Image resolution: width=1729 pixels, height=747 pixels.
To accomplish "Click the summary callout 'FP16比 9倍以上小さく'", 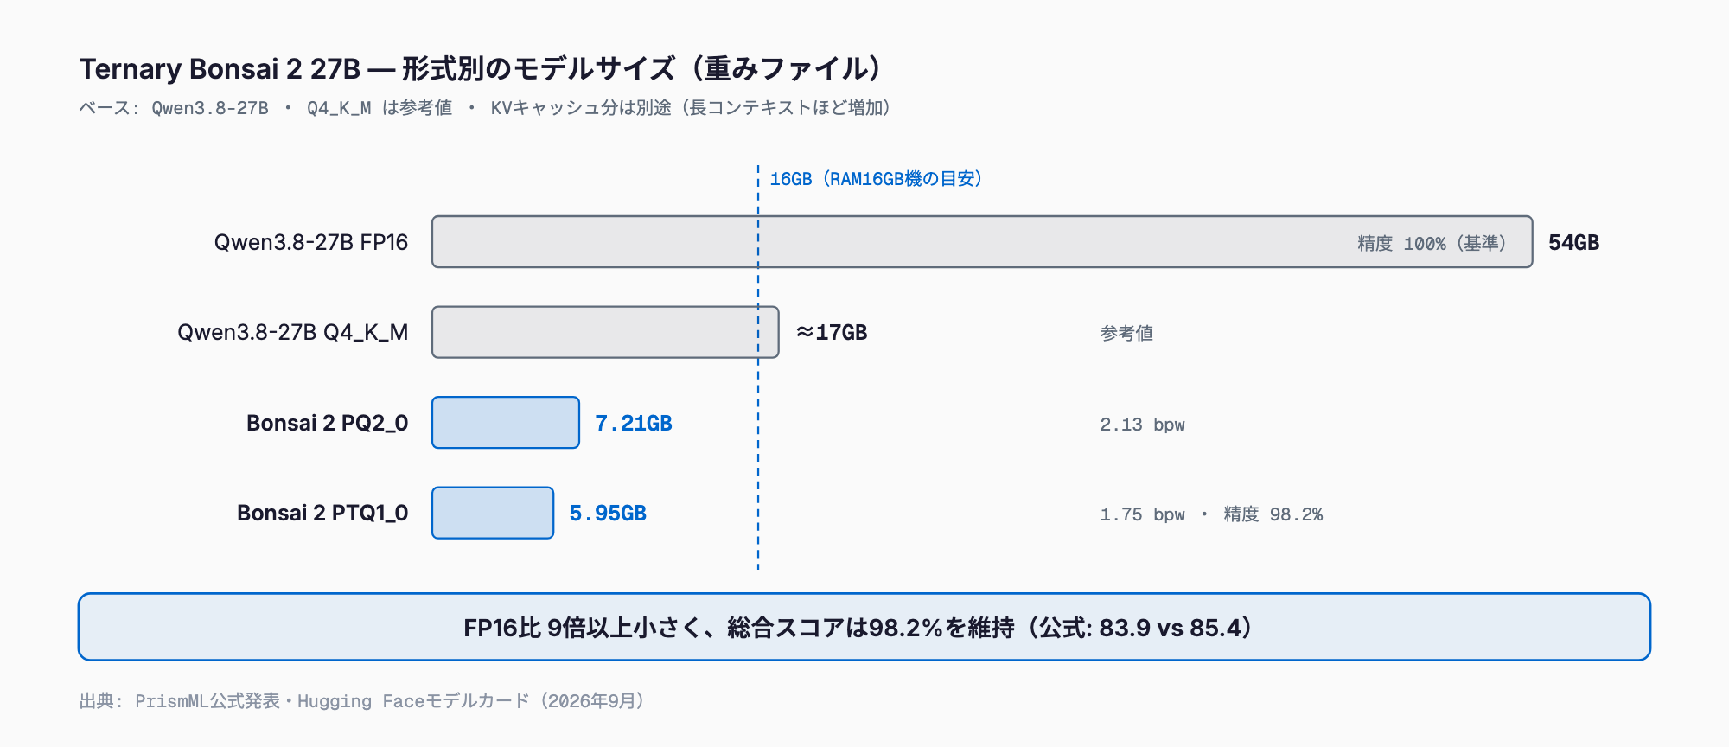I will click(864, 627).
